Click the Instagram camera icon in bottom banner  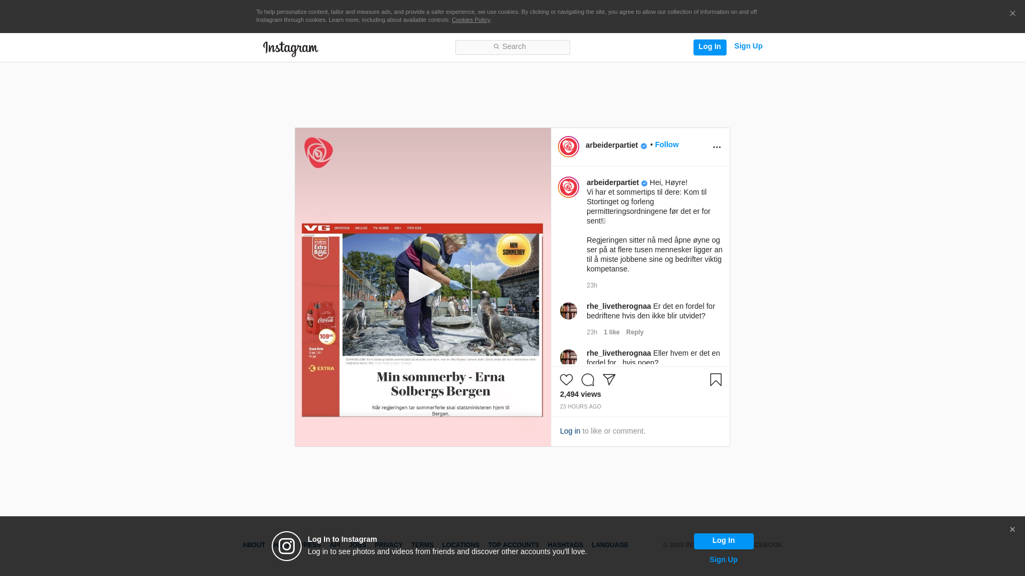pyautogui.click(x=287, y=546)
